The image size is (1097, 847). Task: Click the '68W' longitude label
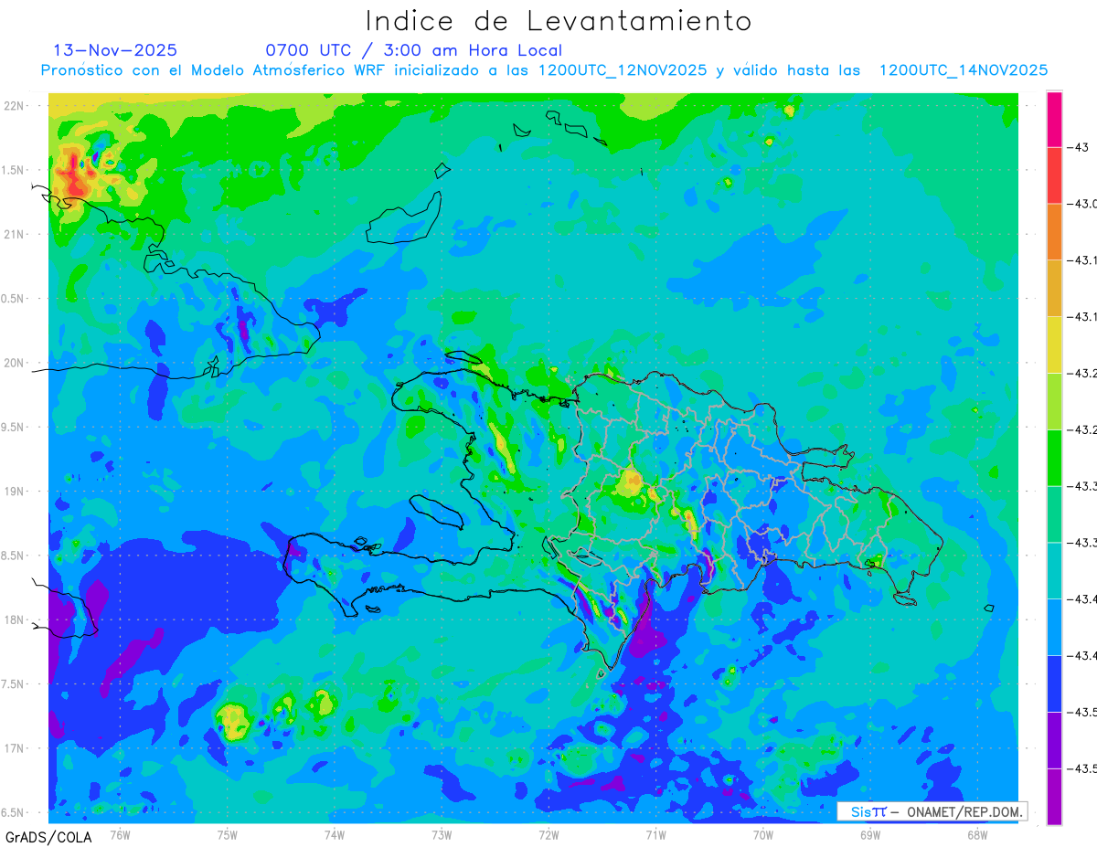[x=977, y=835]
